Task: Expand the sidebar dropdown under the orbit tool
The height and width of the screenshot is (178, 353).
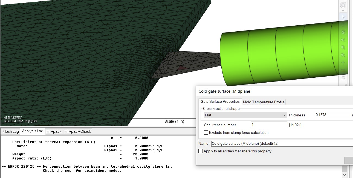Action: coord(343,10)
